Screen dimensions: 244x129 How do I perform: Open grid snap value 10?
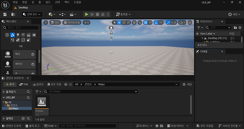150,22
